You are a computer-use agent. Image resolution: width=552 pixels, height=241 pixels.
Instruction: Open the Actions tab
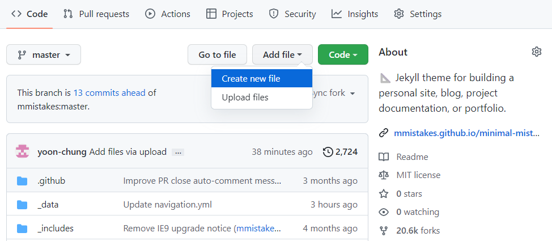pos(168,14)
